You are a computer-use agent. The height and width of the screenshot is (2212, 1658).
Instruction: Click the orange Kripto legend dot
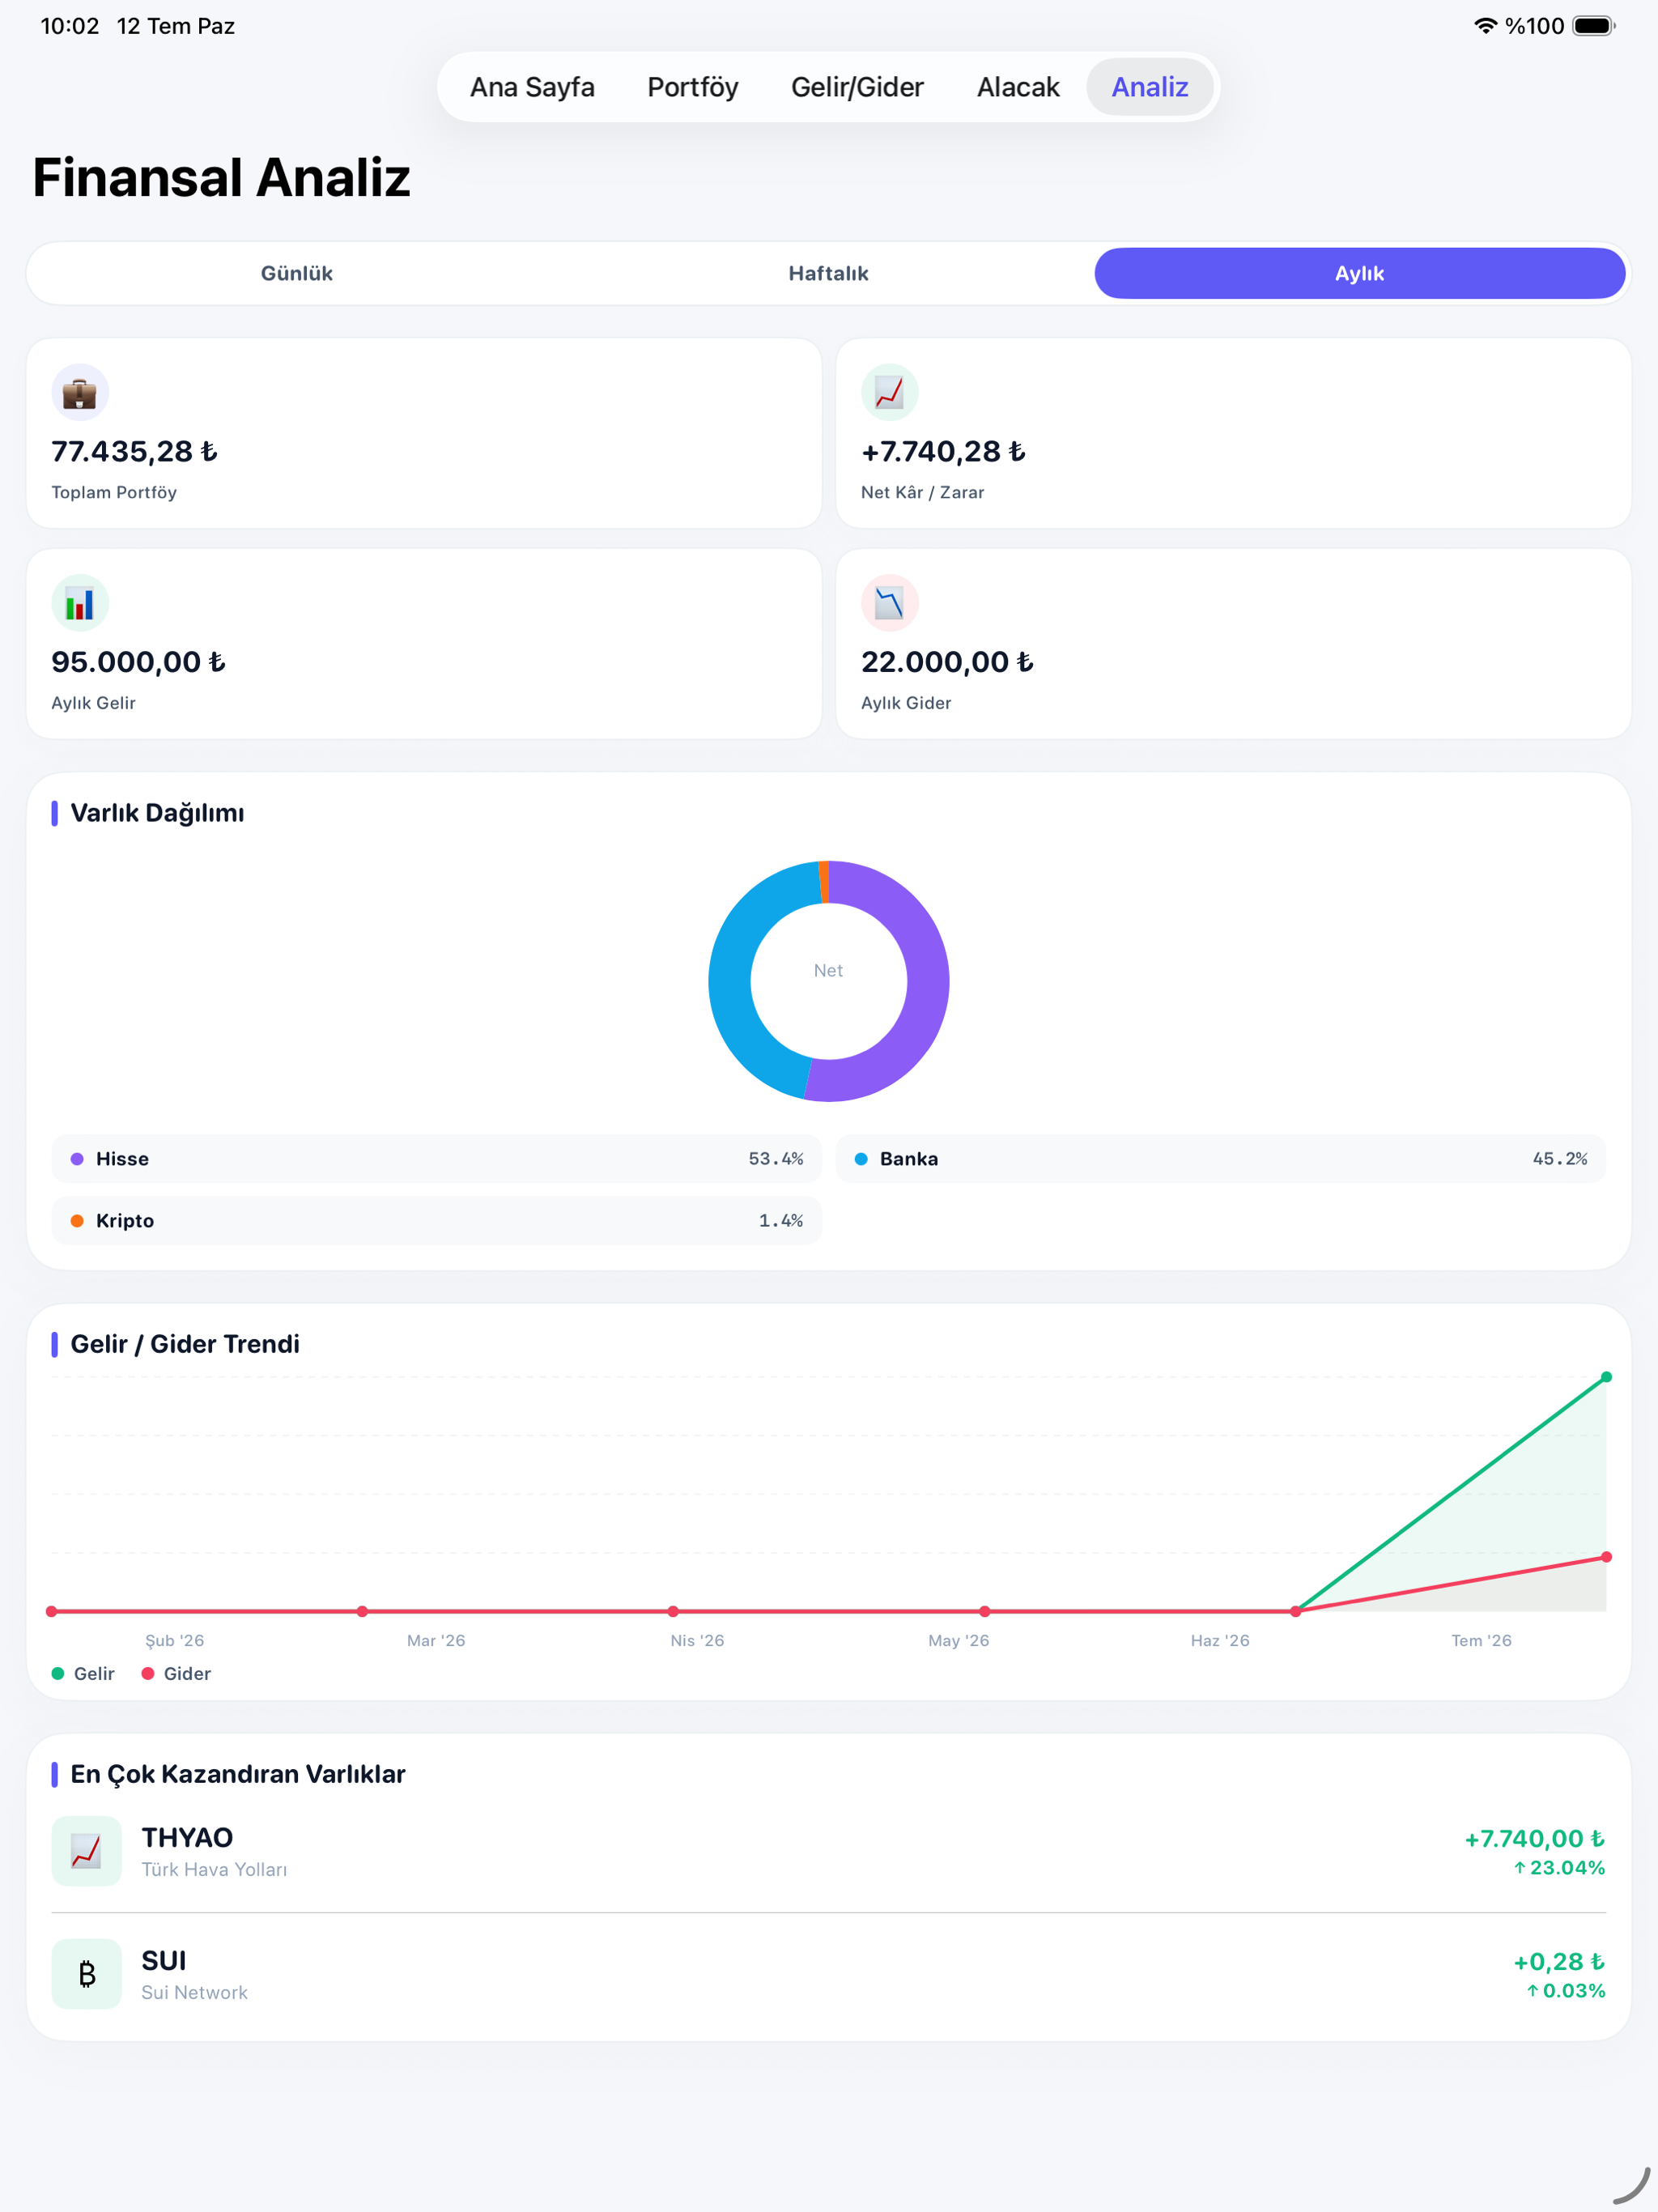(x=77, y=1221)
